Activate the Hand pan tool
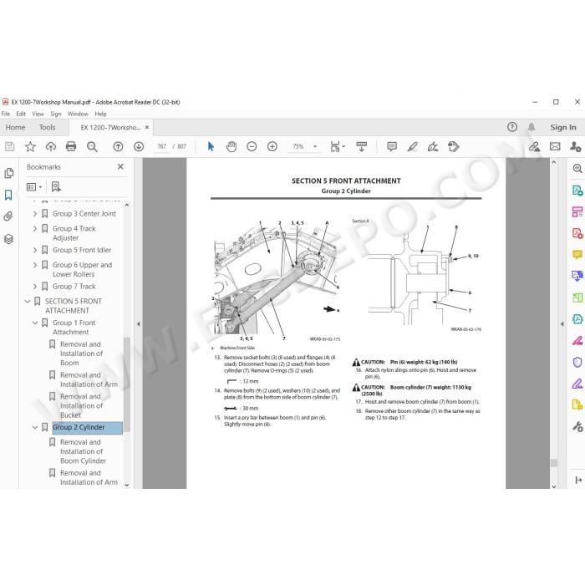Image resolution: width=585 pixels, height=585 pixels. click(231, 146)
